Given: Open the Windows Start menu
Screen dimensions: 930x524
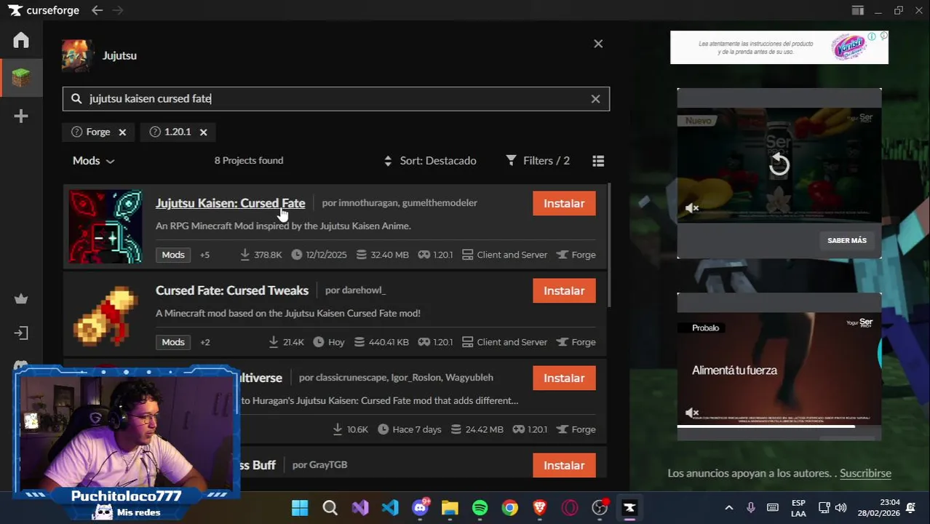Looking at the screenshot, I should click(300, 507).
